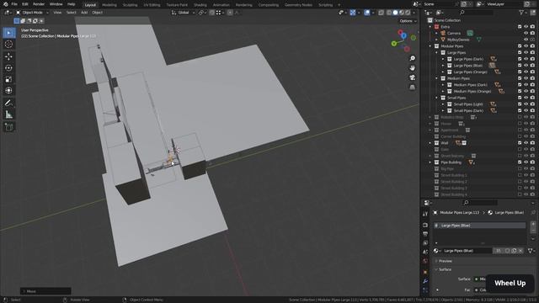The image size is (539, 303).
Task: Click the Z axis on navigation gizmo
Action: click(x=404, y=35)
